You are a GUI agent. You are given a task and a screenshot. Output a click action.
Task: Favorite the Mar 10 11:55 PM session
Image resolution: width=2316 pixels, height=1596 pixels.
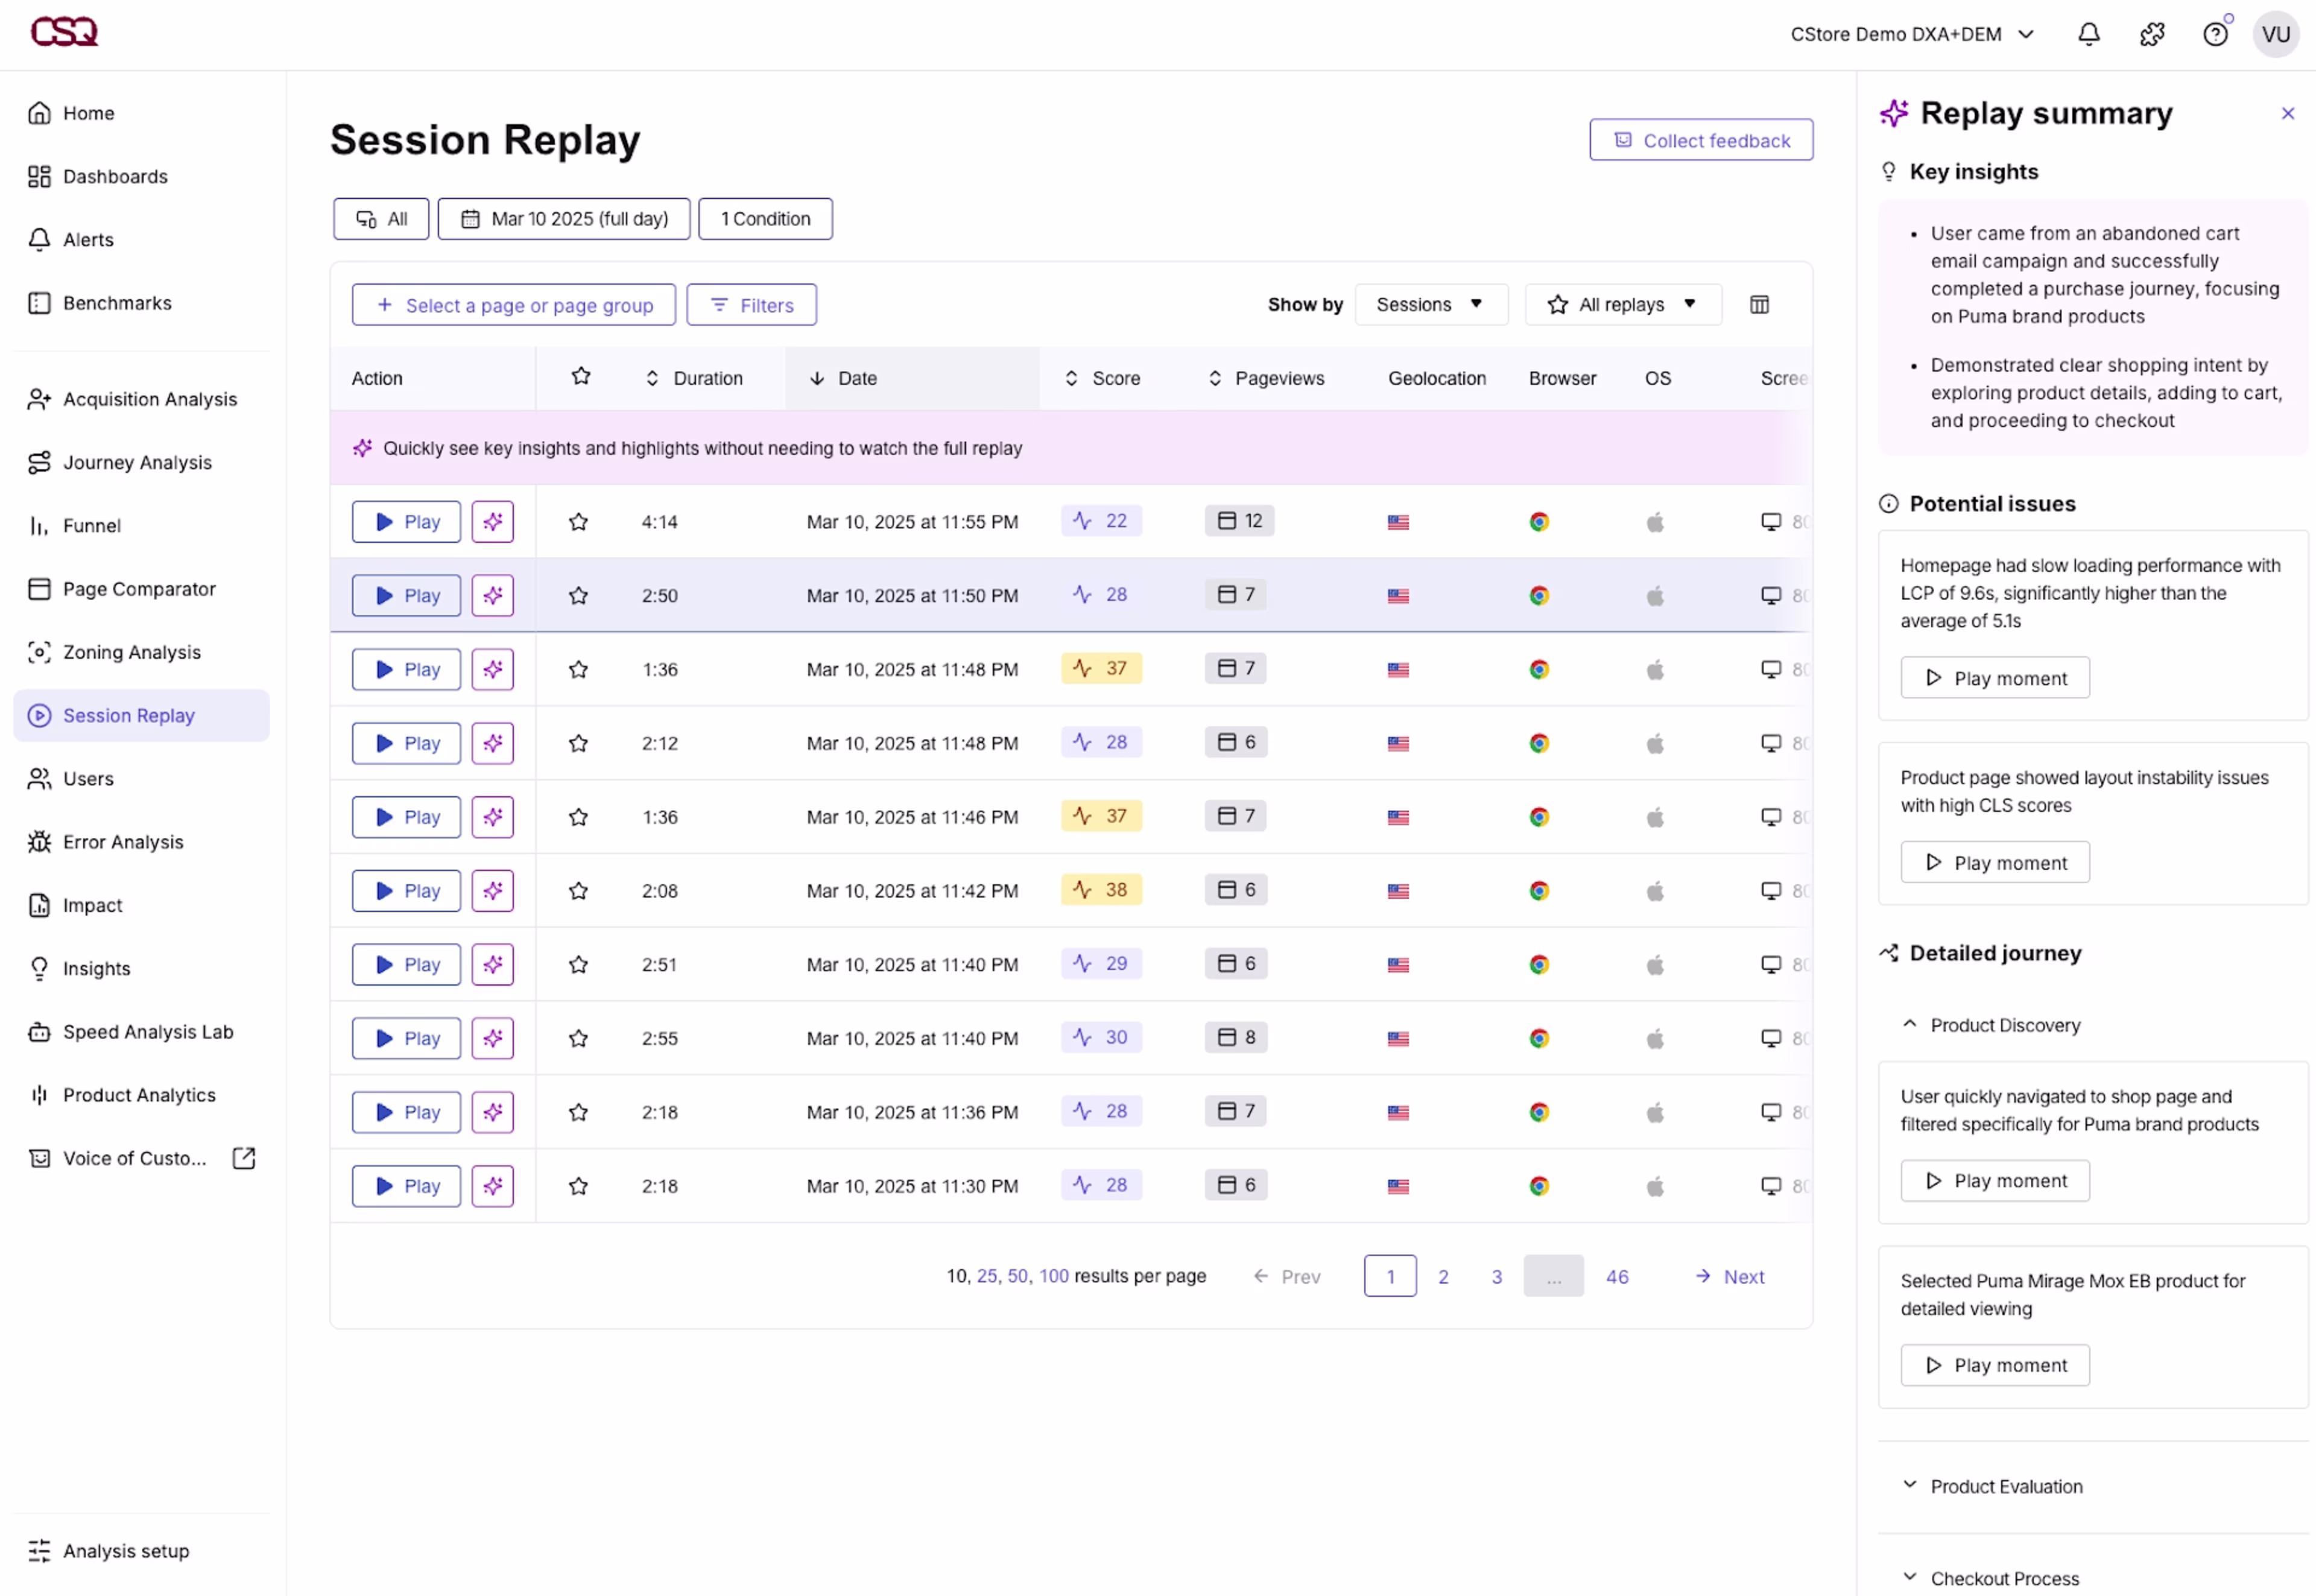coord(578,522)
